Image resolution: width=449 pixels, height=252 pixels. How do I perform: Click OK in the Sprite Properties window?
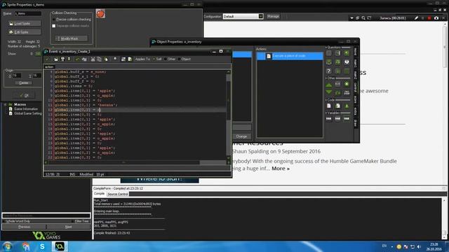pyautogui.click(x=24, y=95)
